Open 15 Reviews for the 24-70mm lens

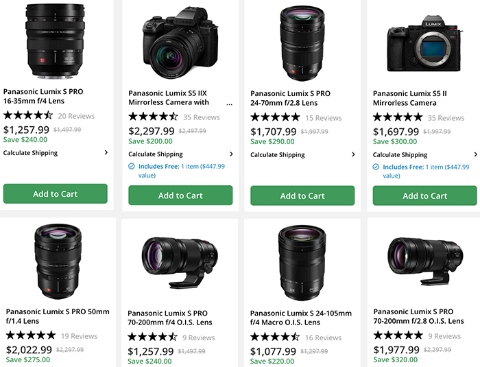[324, 118]
